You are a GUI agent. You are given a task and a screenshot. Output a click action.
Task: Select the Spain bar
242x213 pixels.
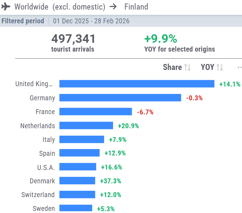[x=79, y=153]
